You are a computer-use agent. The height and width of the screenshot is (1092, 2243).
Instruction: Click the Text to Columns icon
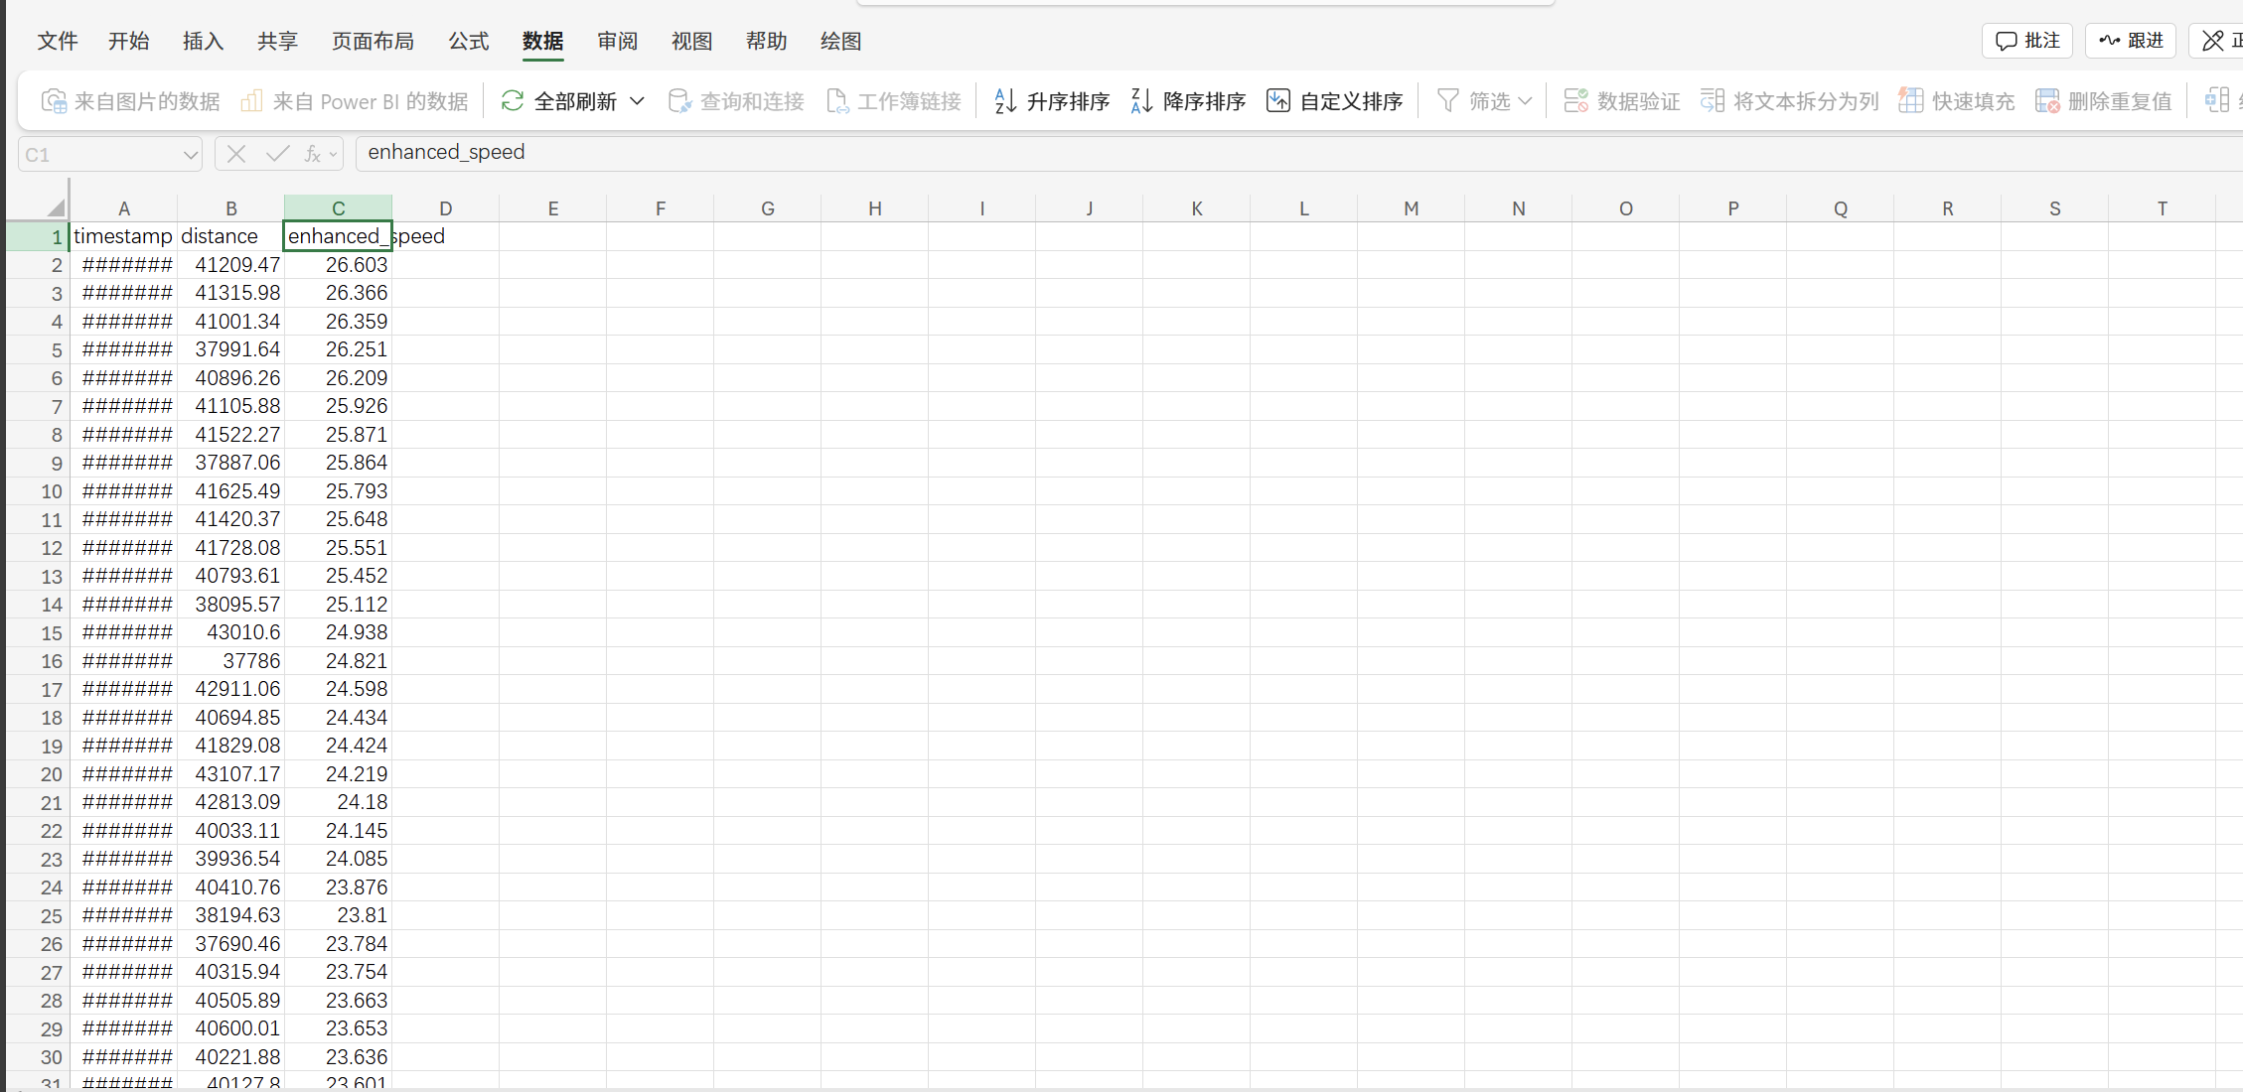tap(1713, 101)
